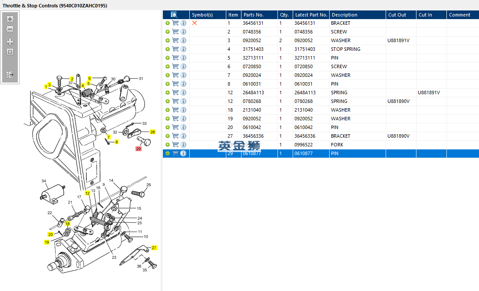Click the Cut Out column header
This screenshot has height=291, width=479.
point(397,15)
